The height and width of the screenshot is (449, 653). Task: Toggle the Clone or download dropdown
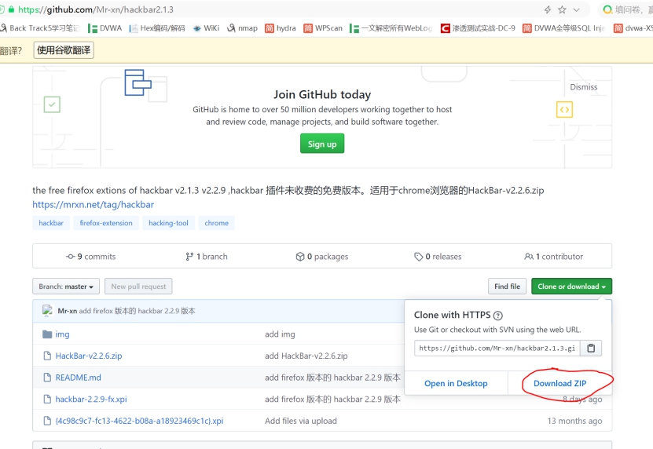coord(571,287)
